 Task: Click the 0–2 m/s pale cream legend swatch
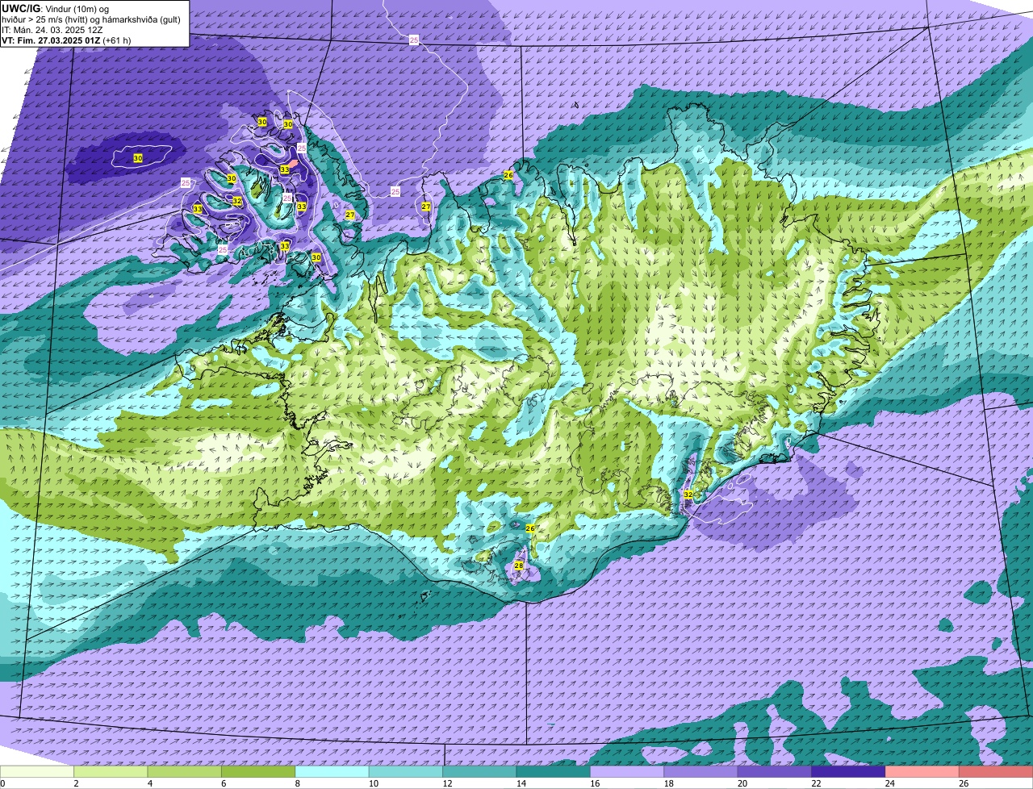click(x=36, y=771)
